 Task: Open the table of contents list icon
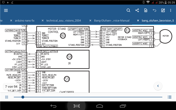tap(170, 97)
